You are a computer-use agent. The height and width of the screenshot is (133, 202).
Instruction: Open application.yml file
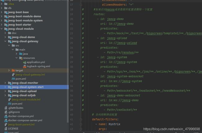36,62
